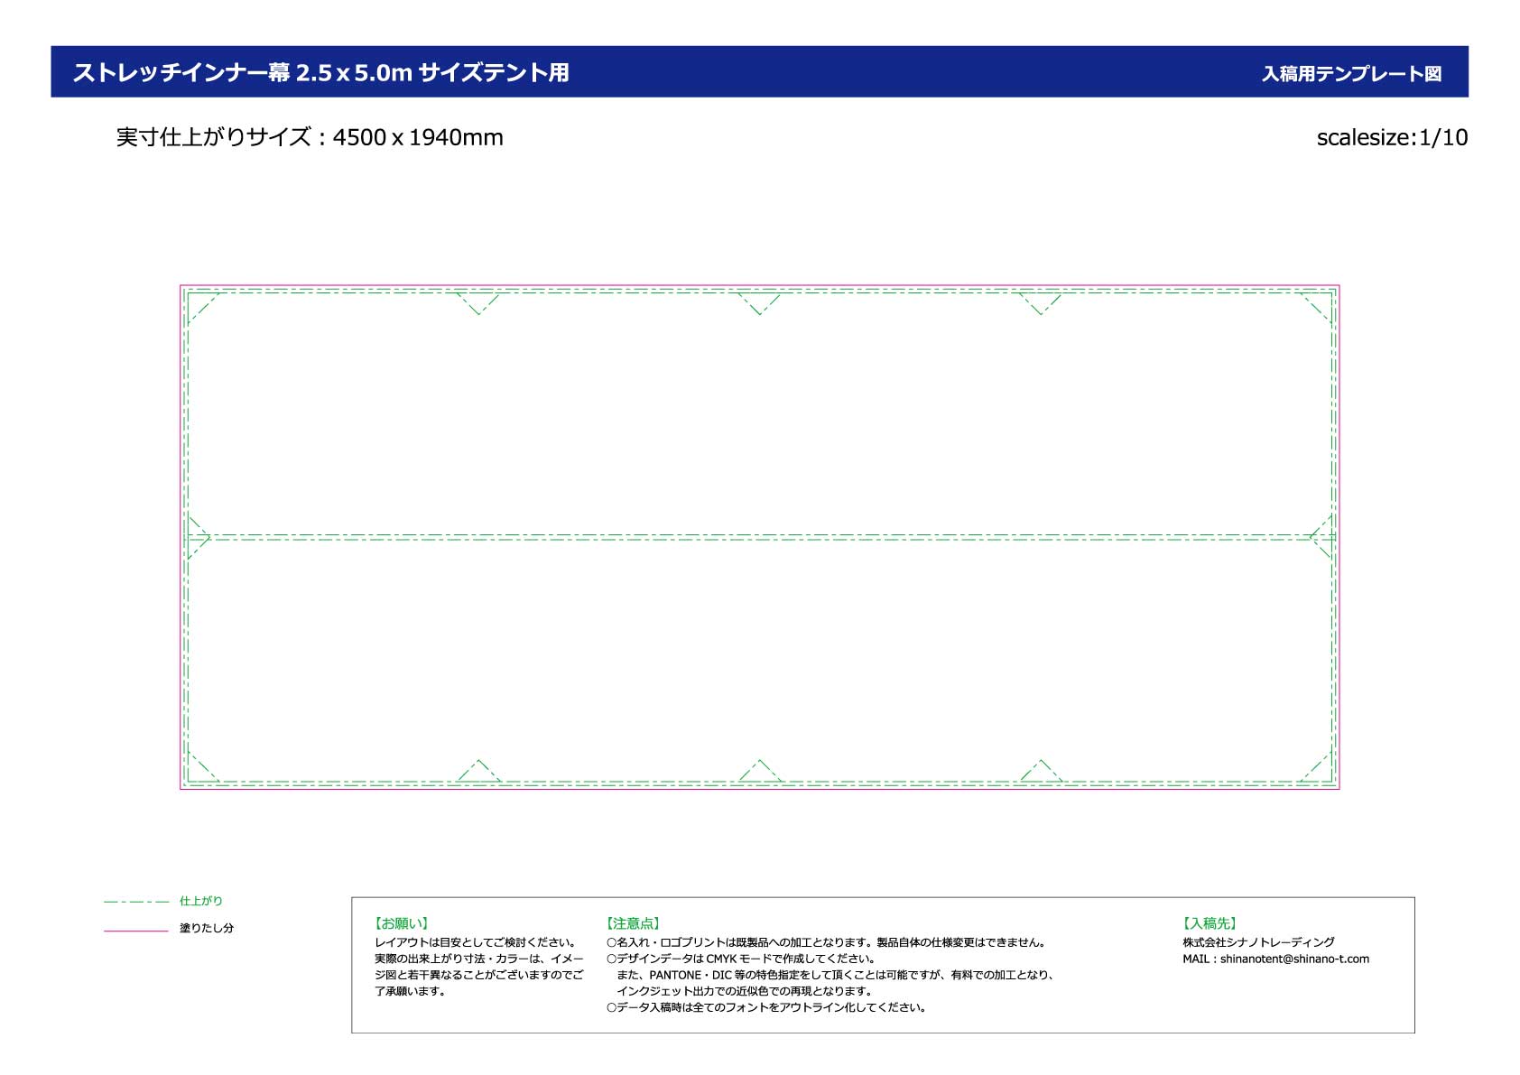Screen dimensions: 1520x1075
Task: Click the 入稿用テンプレート図 label in banner
Action: (x=1350, y=74)
